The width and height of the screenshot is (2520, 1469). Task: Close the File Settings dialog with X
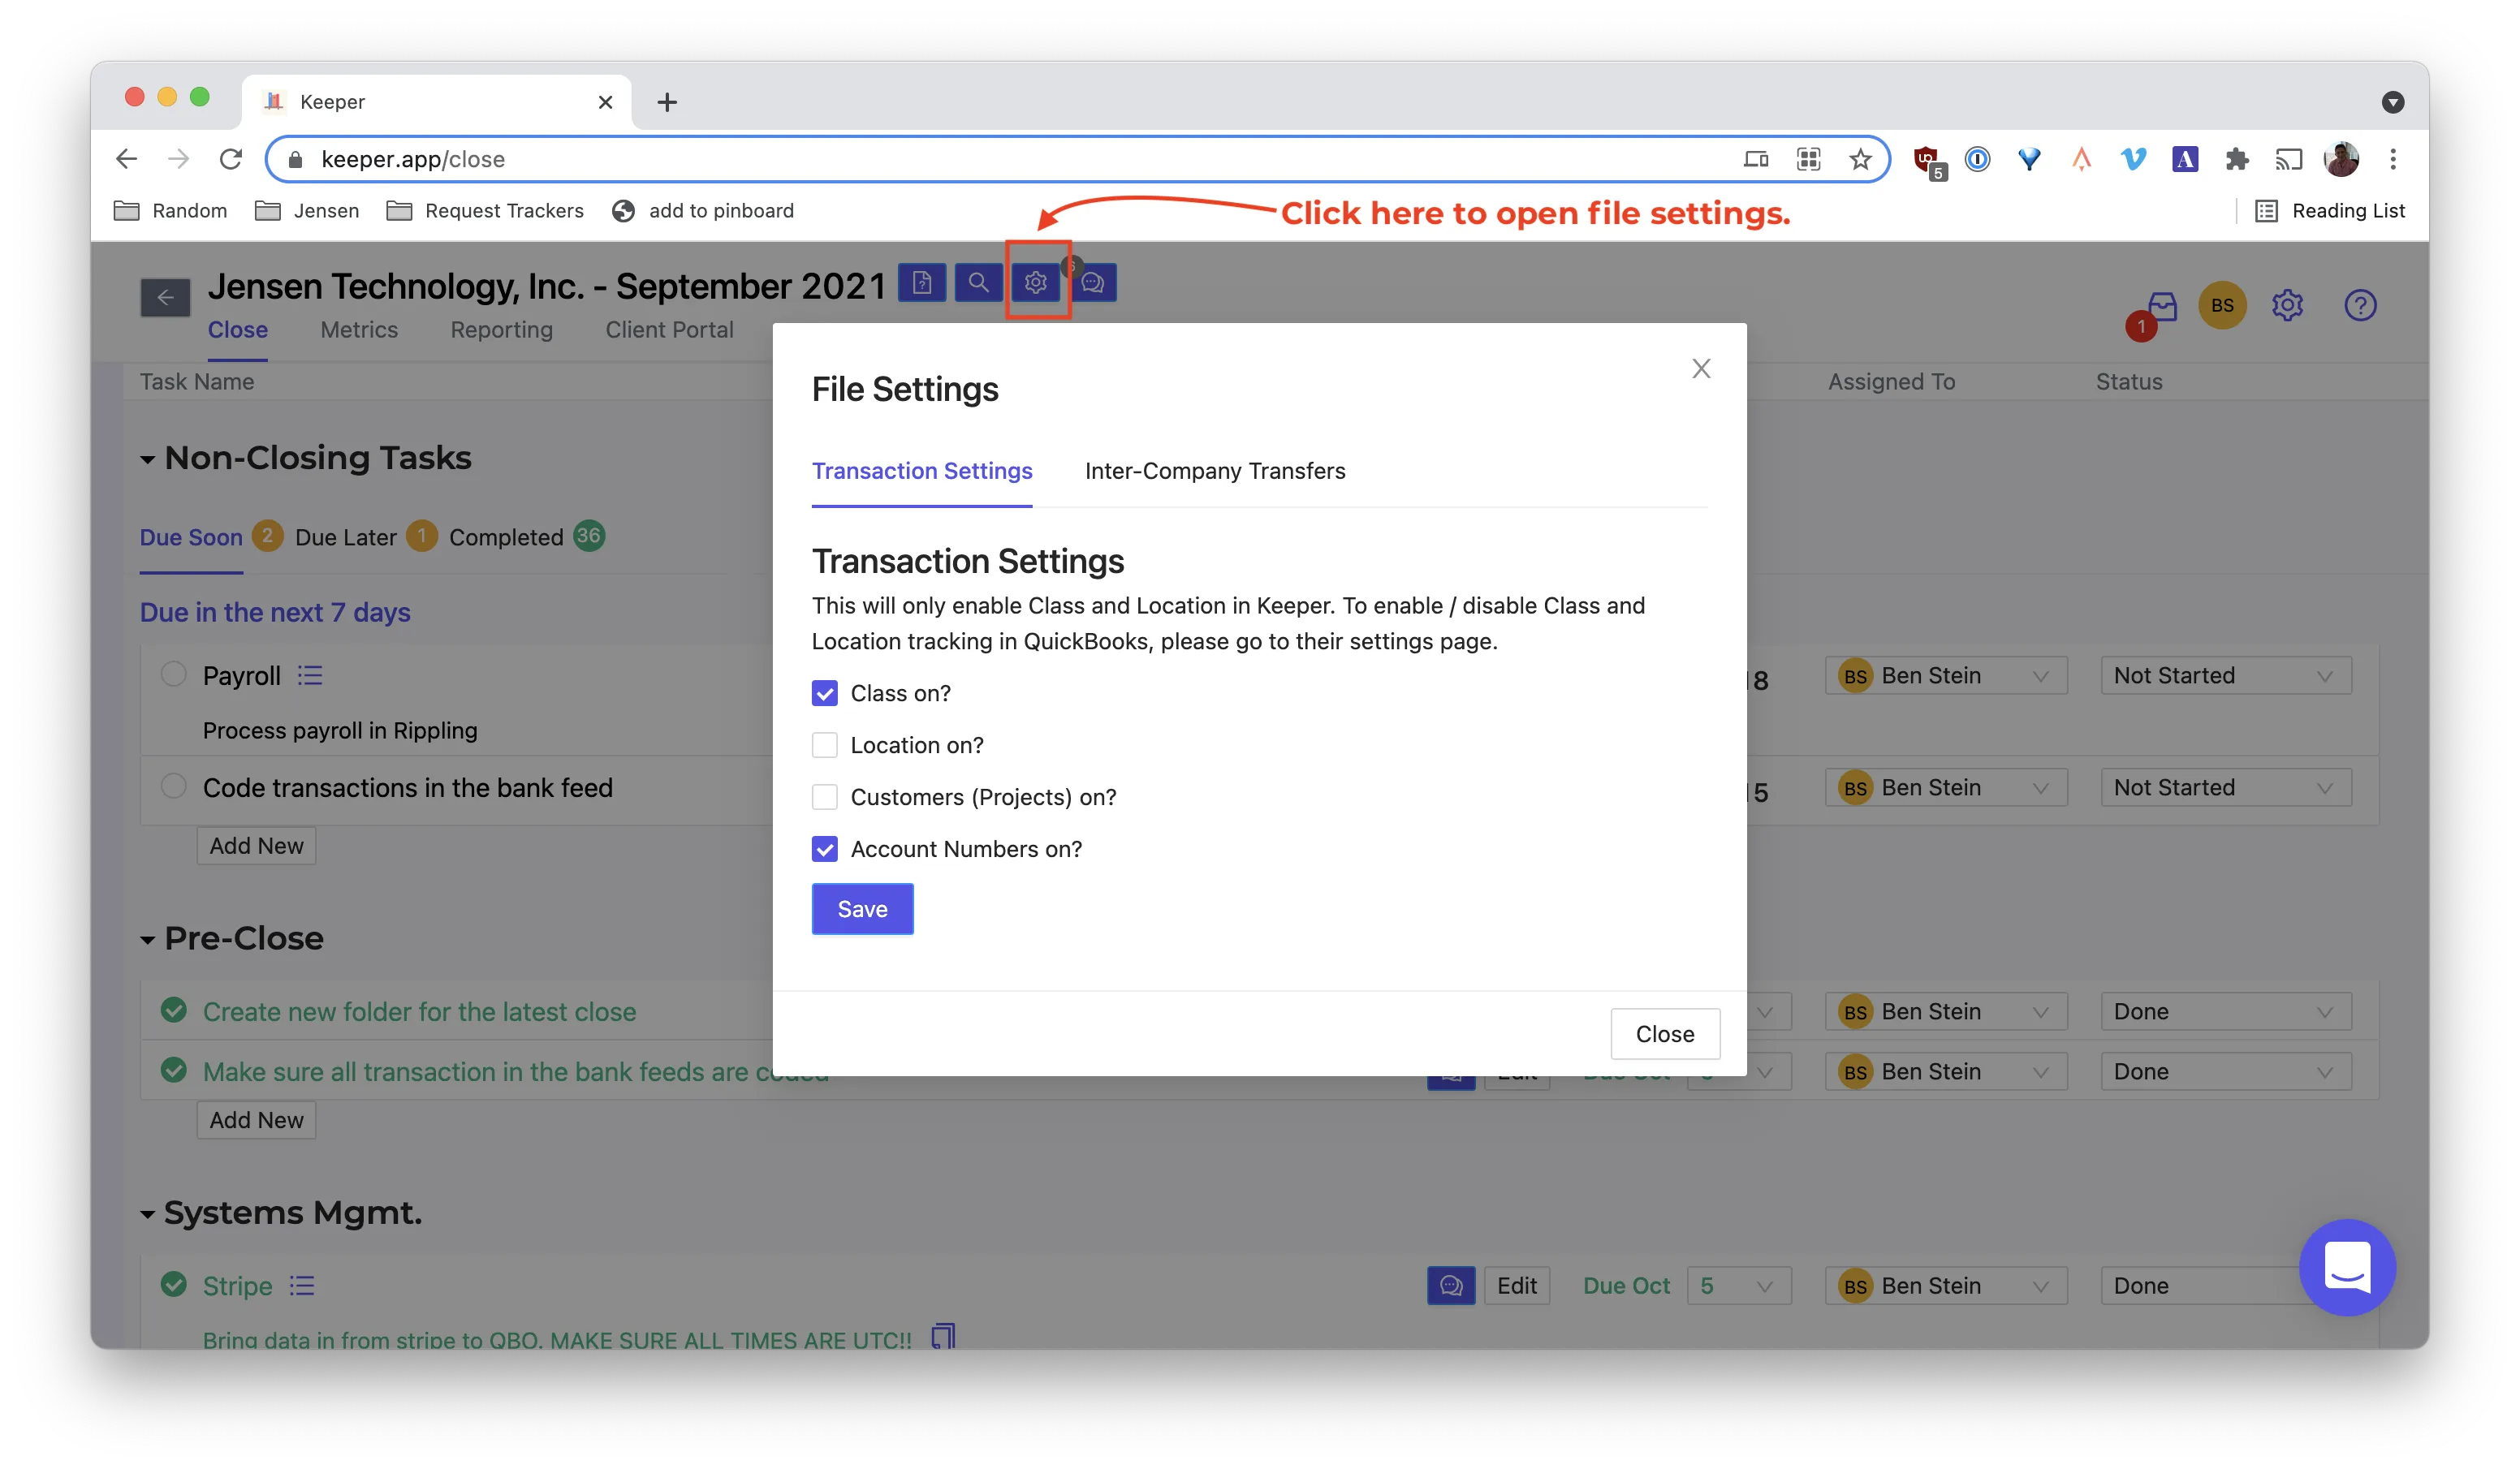pos(1701,369)
